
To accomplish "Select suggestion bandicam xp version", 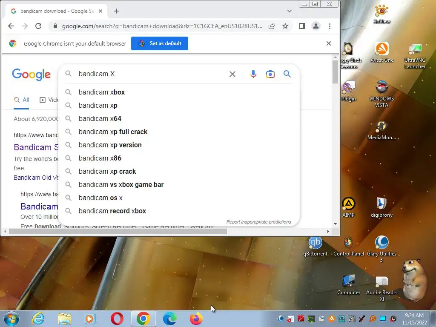I will (x=179, y=145).
